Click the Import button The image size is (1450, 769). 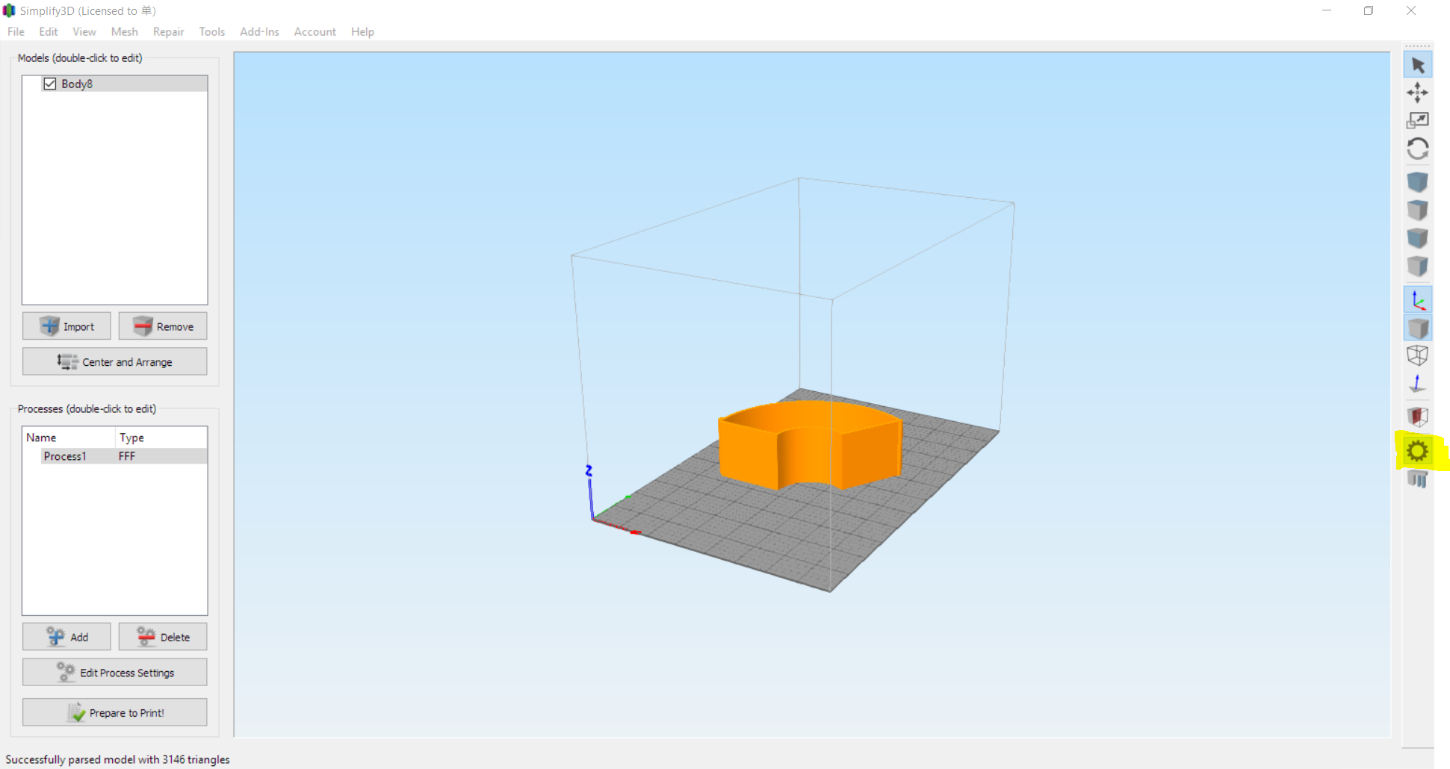tap(66, 326)
